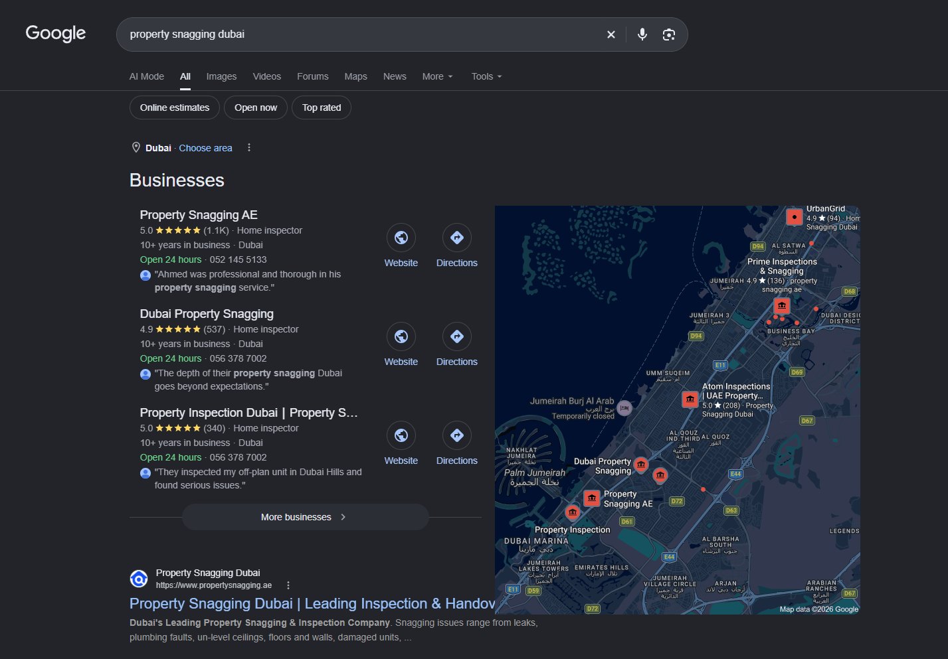Image resolution: width=948 pixels, height=659 pixels.
Task: Switch to AI Mode tab
Action: pos(147,76)
